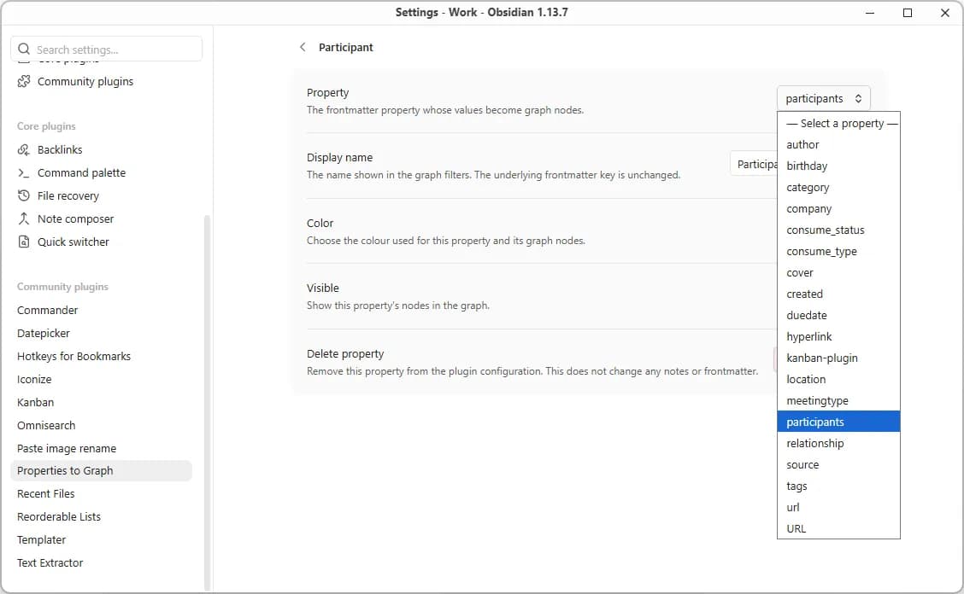Choose kanban-plugin property option
The height and width of the screenshot is (594, 964).
click(838, 358)
